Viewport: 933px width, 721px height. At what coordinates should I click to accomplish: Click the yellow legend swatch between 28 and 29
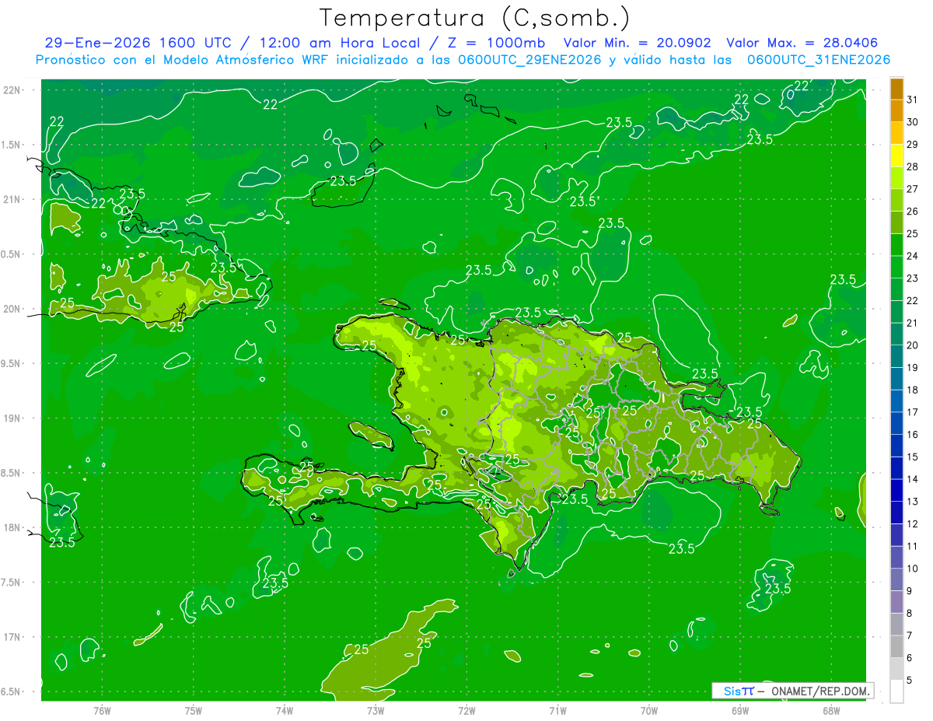tap(896, 156)
